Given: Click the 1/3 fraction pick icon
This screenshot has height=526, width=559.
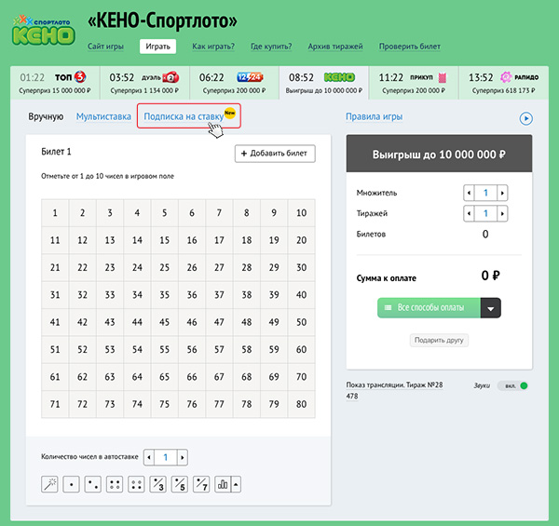Looking at the screenshot, I should [157, 484].
